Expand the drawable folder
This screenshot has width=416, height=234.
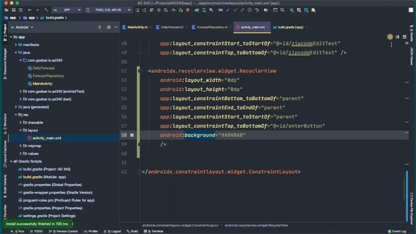(x=21, y=123)
